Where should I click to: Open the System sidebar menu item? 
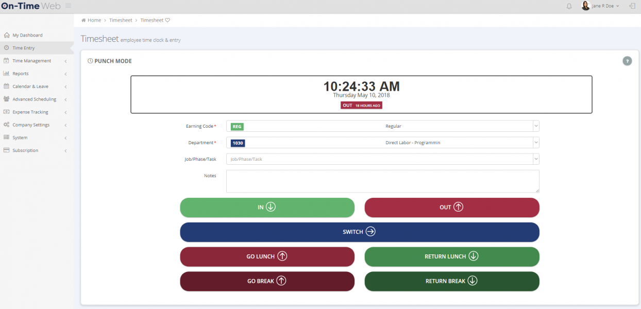(37, 138)
